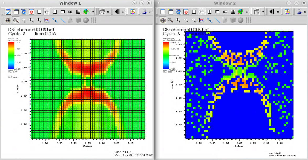The image size is (308, 160).
Task: Roll up Window 1 with the down-arrow button
Action: click(x=134, y=3)
